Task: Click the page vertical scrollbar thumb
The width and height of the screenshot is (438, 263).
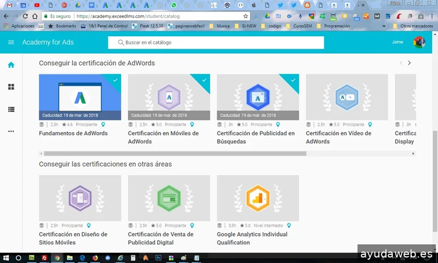Action: click(435, 181)
